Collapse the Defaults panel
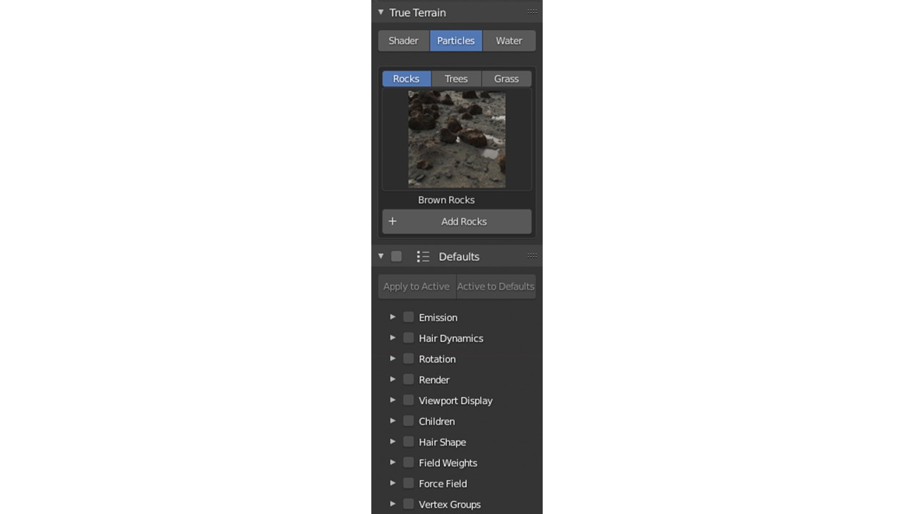914x514 pixels. point(381,256)
